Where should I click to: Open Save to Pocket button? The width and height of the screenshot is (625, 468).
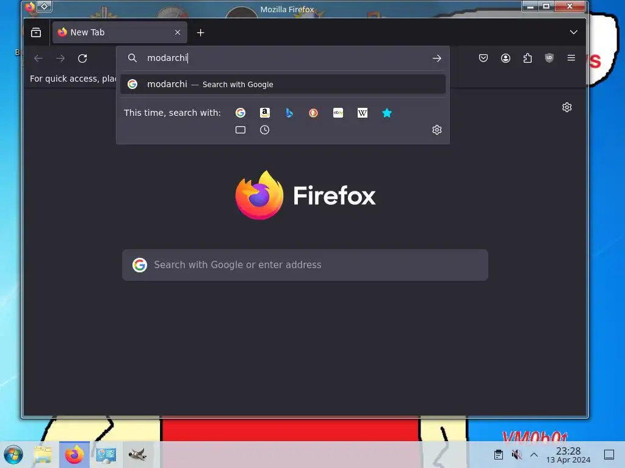pos(483,58)
